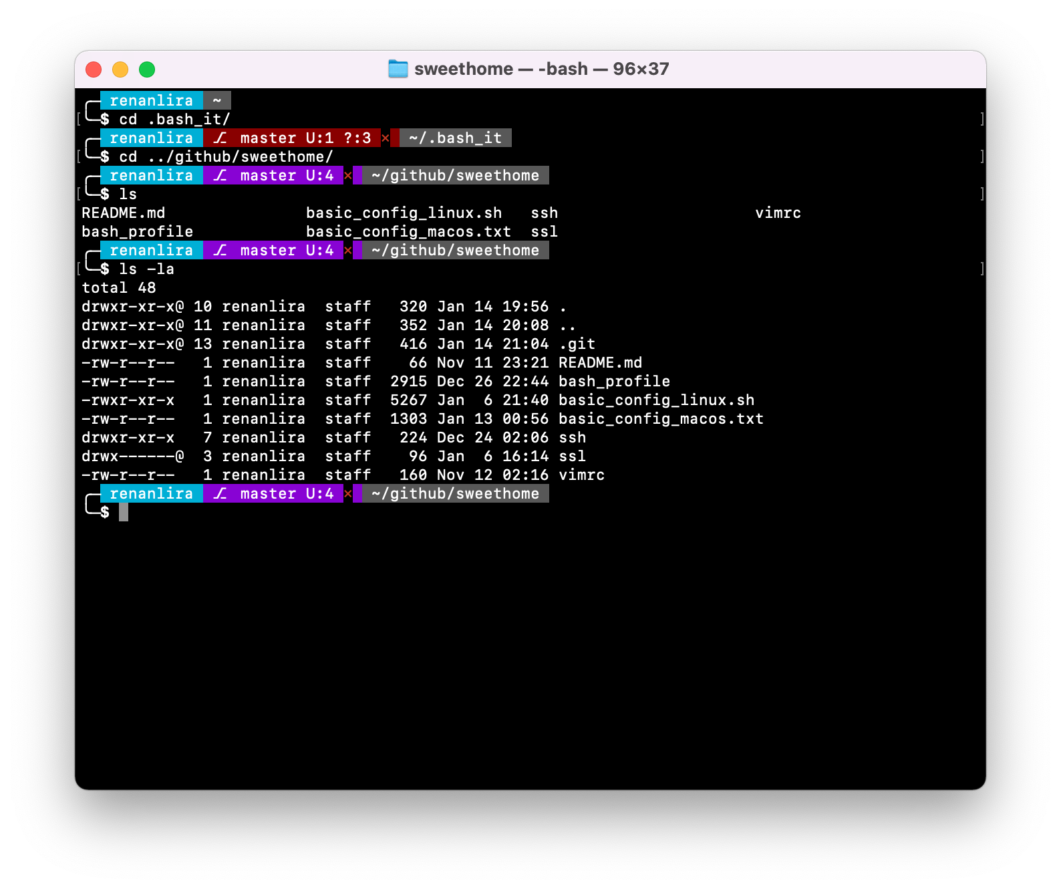Click 'basic_config_macos.txt' in the long listing row

(x=661, y=419)
